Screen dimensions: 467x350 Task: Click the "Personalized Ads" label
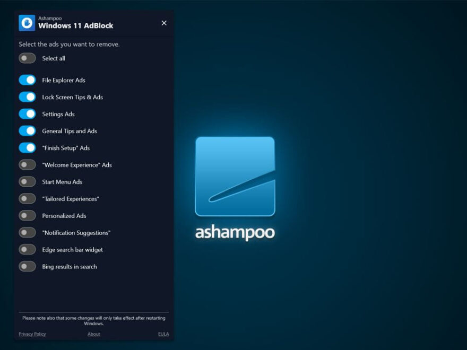(x=64, y=216)
